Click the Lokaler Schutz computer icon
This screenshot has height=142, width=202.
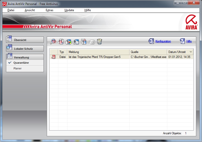coord(9,47)
